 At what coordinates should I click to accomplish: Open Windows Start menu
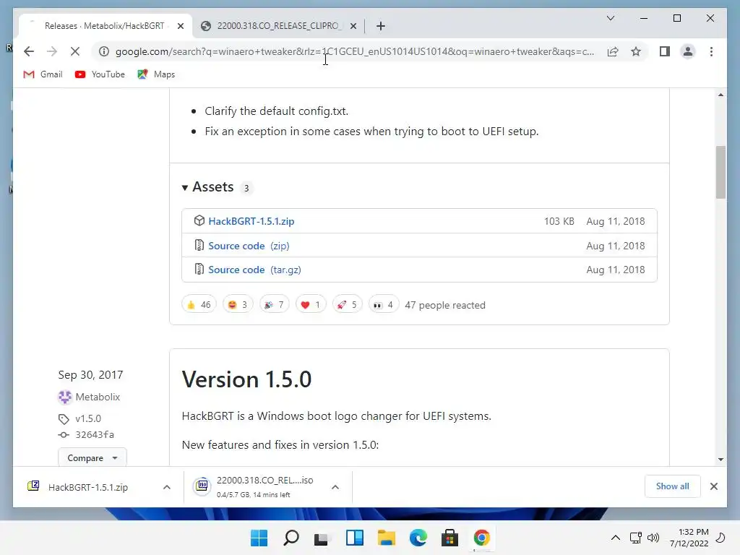pos(259,538)
